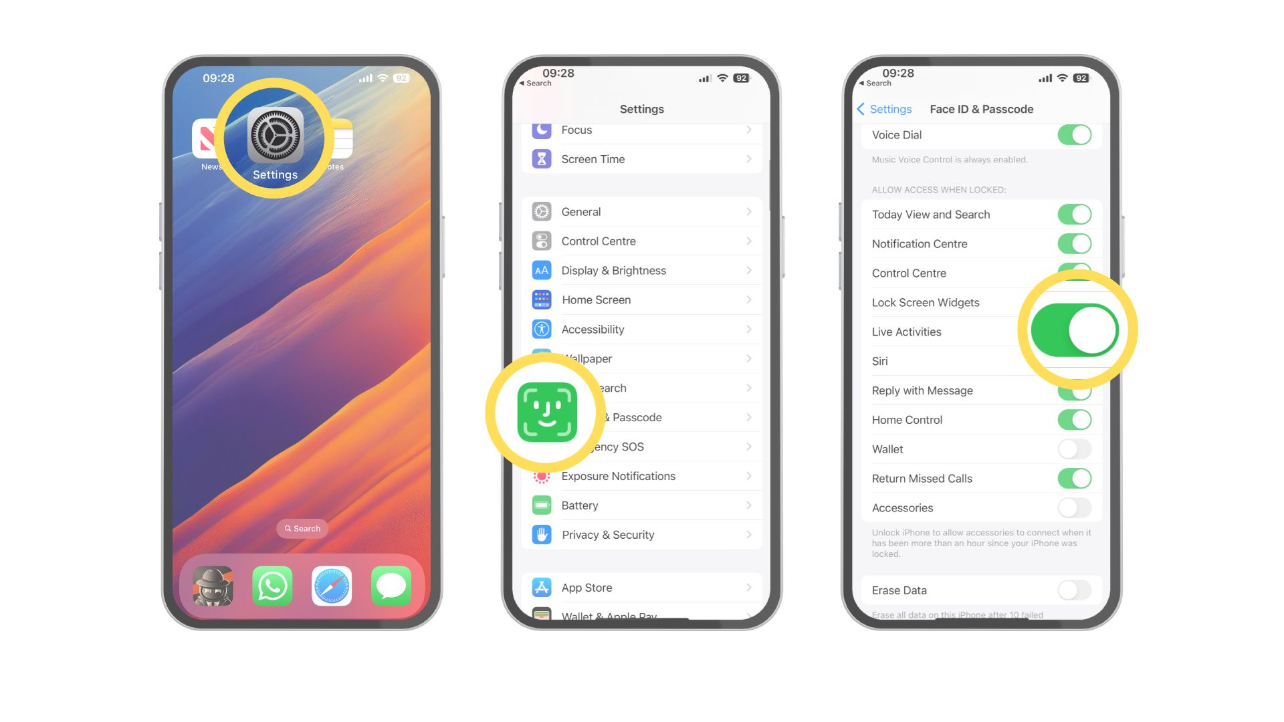Select Focus settings menu item
The height and width of the screenshot is (722, 1284).
[x=642, y=130]
